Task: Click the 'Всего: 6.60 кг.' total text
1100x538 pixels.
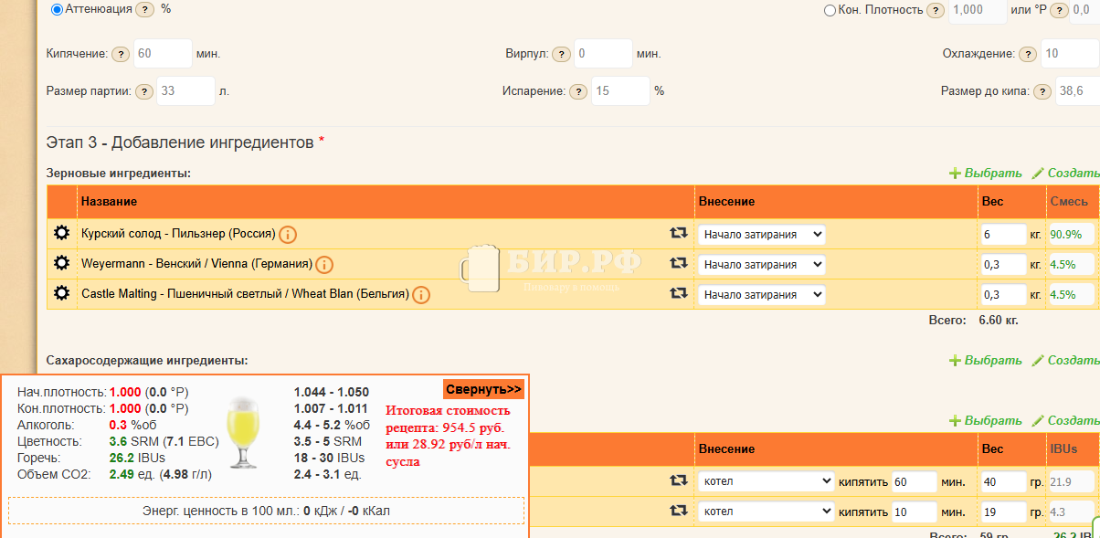Action: (973, 321)
